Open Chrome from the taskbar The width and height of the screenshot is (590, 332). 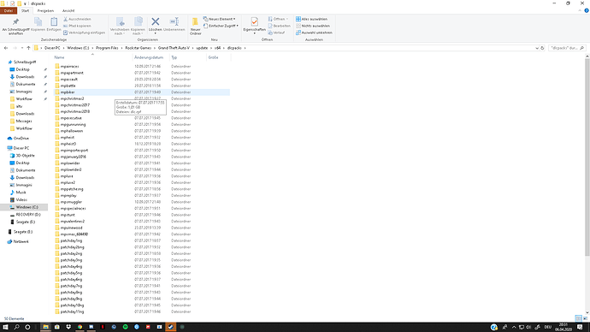pos(80,327)
